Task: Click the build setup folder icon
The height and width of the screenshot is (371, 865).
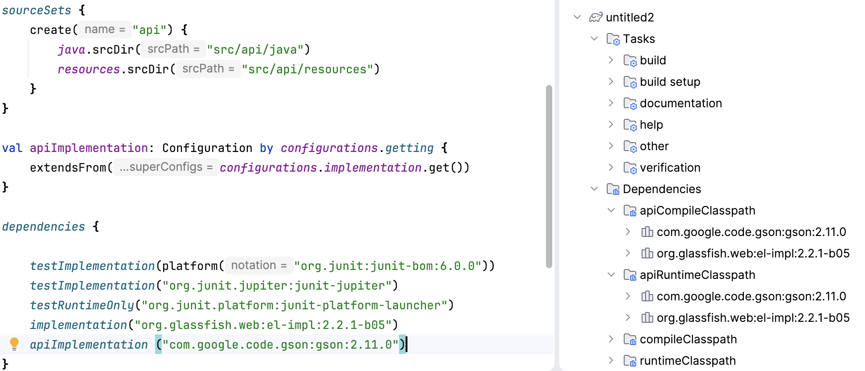Action: [x=630, y=82]
